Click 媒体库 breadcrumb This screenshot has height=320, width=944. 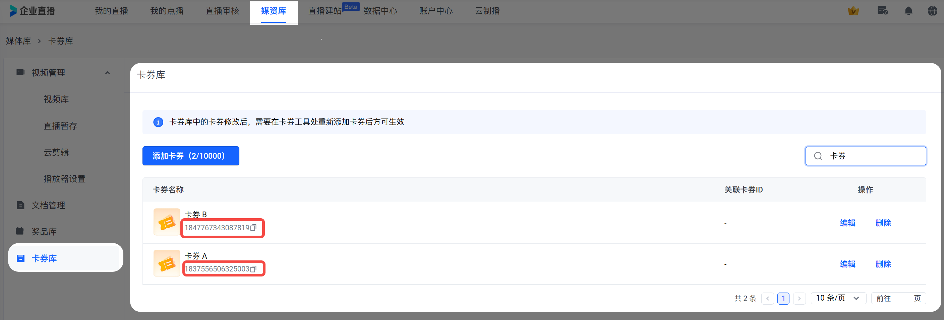(18, 41)
